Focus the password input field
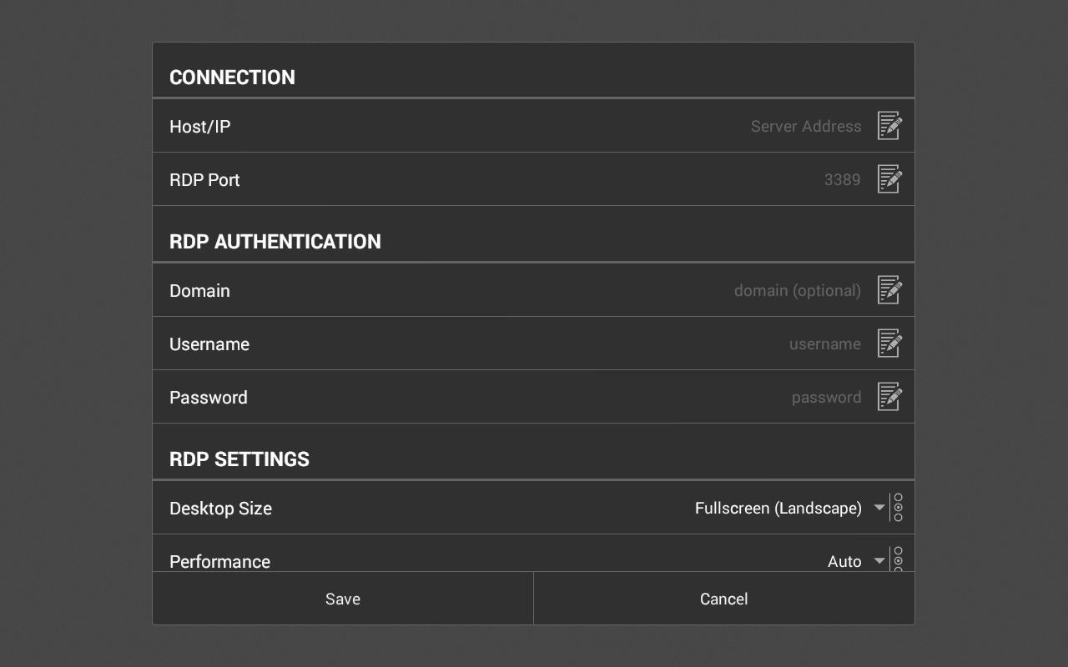Screen dimensions: 1068x667 tap(826, 397)
